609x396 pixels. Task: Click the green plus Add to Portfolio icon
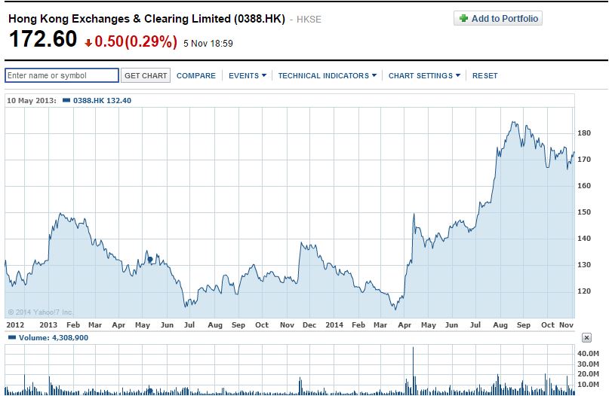click(463, 18)
